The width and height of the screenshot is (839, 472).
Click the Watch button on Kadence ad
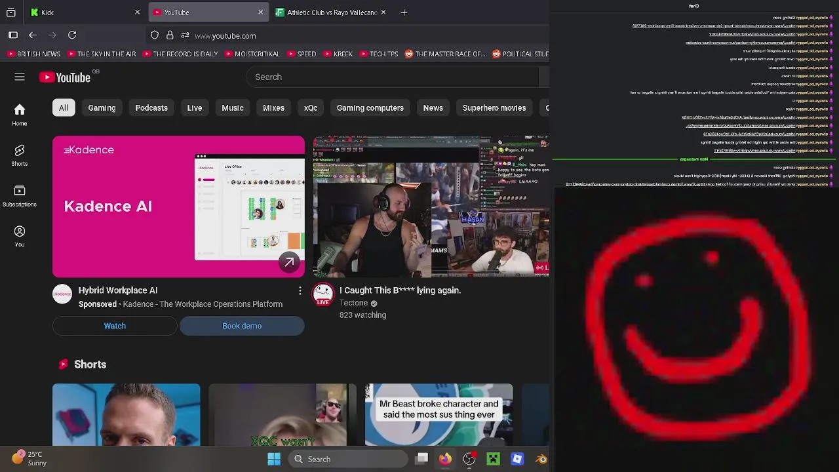pyautogui.click(x=115, y=326)
